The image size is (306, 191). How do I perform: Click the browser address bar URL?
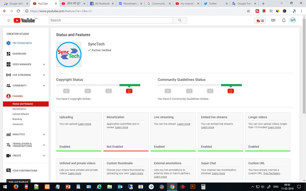click(61, 11)
